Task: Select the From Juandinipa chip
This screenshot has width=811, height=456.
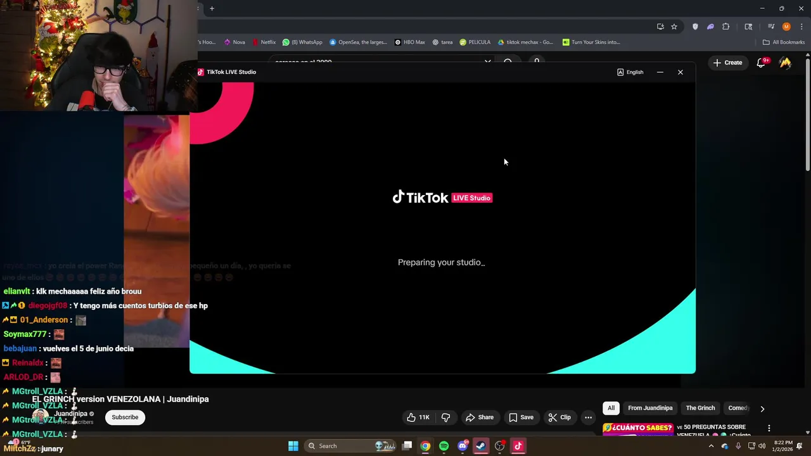Action: [650, 408]
